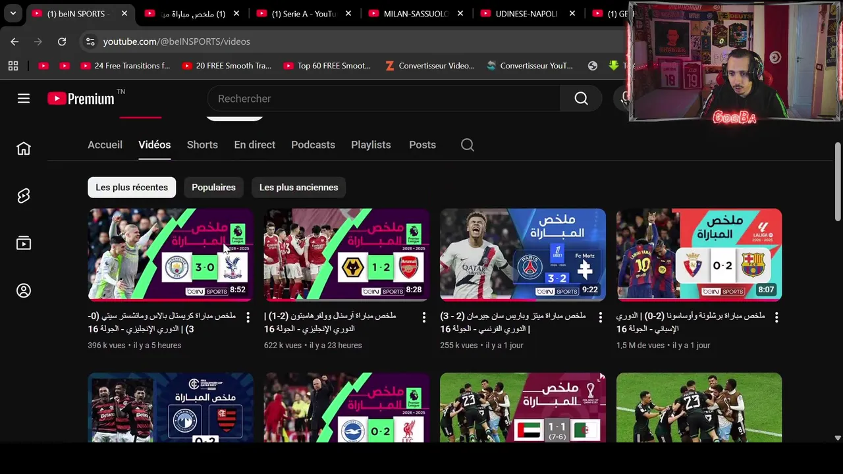Viewport: 843px width, 474px height.
Task: Reload the page
Action: tap(62, 41)
